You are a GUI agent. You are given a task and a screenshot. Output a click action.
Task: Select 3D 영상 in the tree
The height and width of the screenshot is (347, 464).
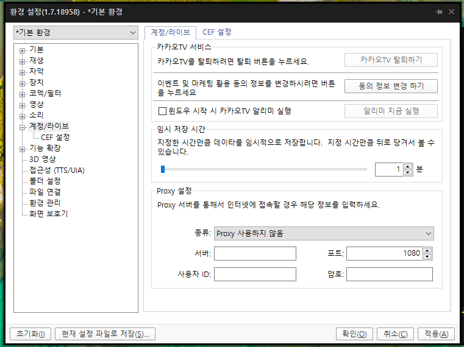point(42,159)
